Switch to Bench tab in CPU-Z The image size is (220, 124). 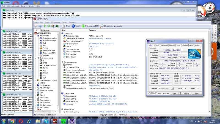pyautogui.click(x=191, y=45)
